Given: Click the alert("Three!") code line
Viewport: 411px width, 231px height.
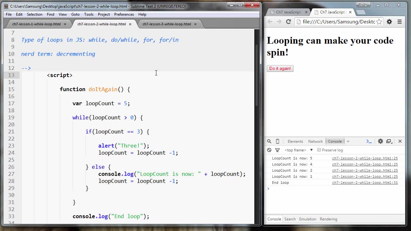Looking at the screenshot, I should (124, 146).
